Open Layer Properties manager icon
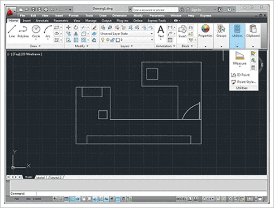The height and width of the screenshot is (208, 274). (x=103, y=28)
